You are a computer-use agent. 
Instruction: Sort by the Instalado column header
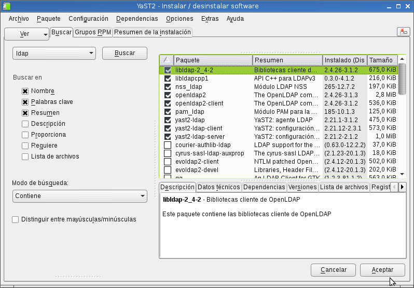345,60
